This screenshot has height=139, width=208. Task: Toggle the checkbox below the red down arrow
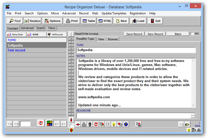point(71,125)
